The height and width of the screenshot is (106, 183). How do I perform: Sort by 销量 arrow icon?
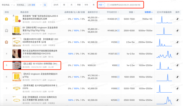[x=134, y=12]
